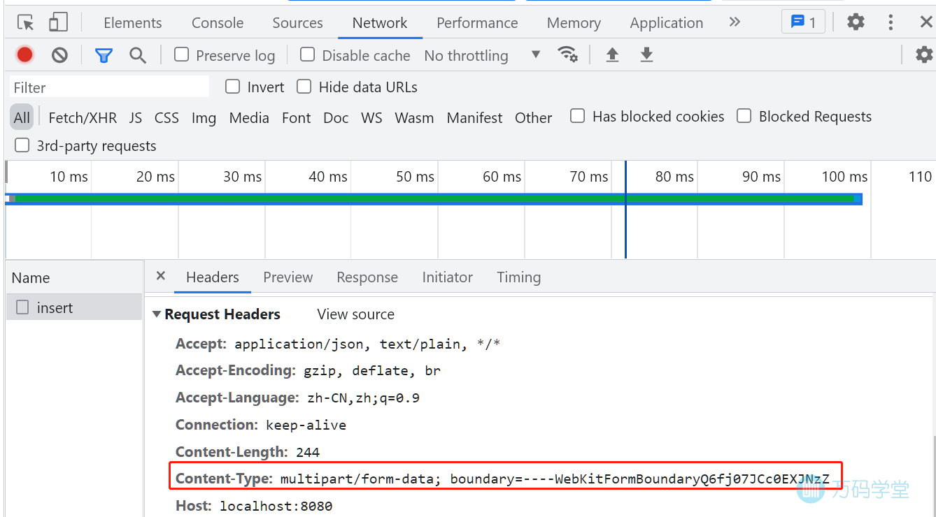
Task: Click the Filter text input
Action: click(109, 87)
